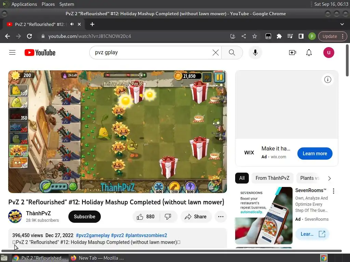
Task: Click the Chrome tray icon in taskbar
Action: (x=324, y=258)
